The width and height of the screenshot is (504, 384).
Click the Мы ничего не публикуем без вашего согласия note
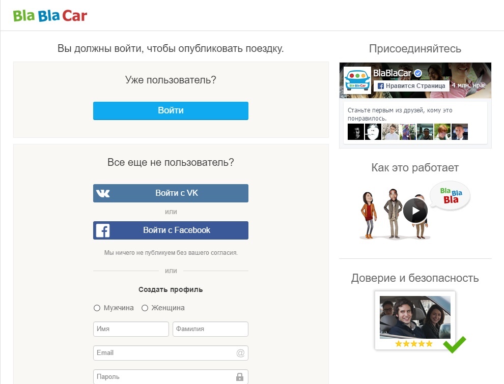click(x=171, y=253)
